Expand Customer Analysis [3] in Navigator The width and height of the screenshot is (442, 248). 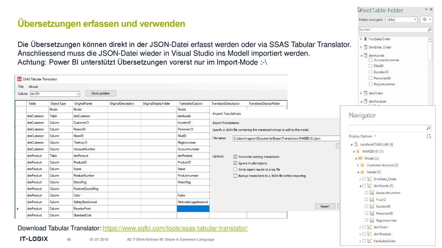pyautogui.click(x=358, y=165)
